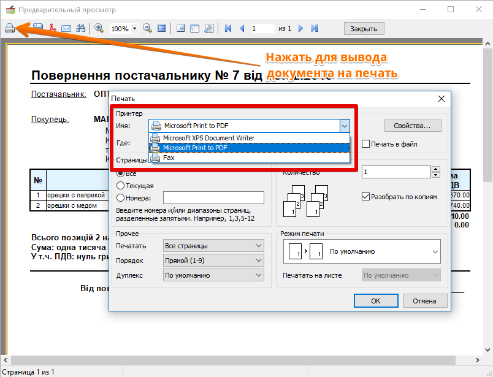
Task: Click the Количество copies field
Action: [396, 172]
